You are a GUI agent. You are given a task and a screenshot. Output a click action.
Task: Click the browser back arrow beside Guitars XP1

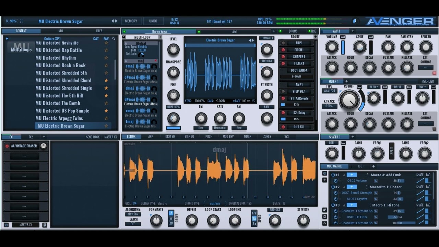(x=7, y=39)
